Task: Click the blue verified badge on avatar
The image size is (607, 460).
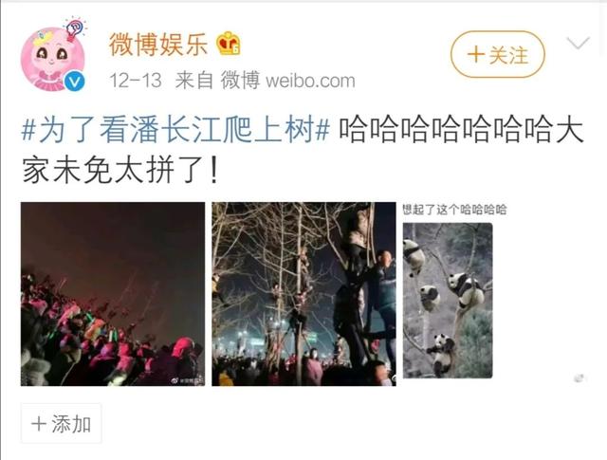Action: [x=74, y=82]
